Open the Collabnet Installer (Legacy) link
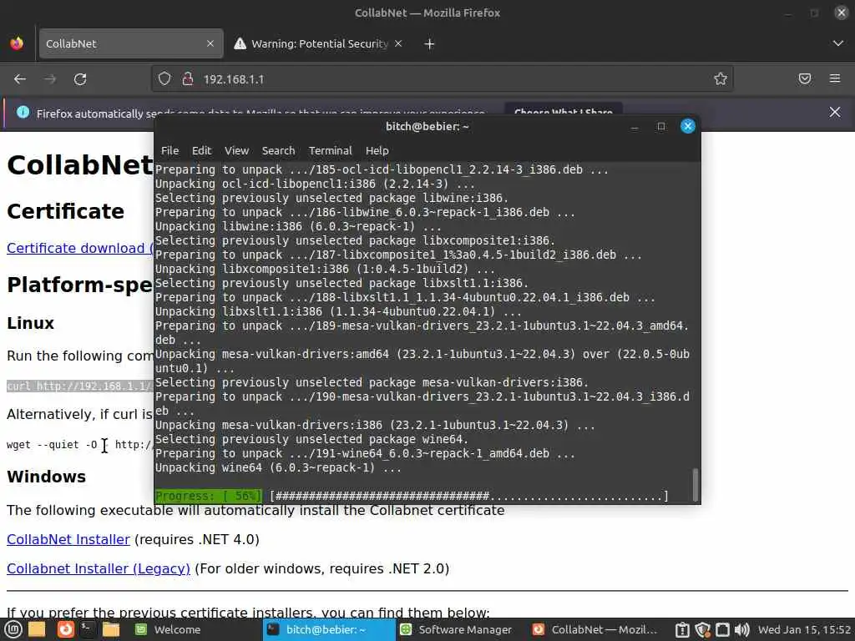The width and height of the screenshot is (855, 641). (x=99, y=569)
